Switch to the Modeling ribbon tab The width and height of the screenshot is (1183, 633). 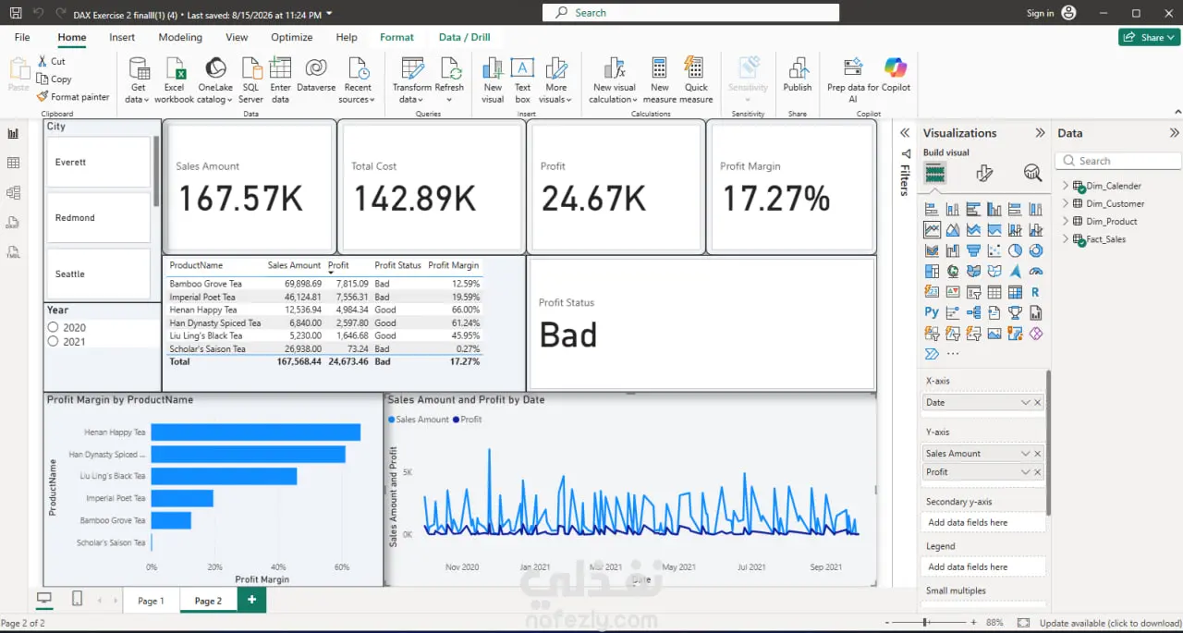180,38
